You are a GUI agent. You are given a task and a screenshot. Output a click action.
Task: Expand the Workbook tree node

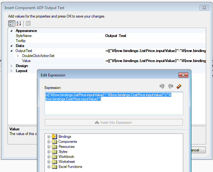tap(49, 157)
